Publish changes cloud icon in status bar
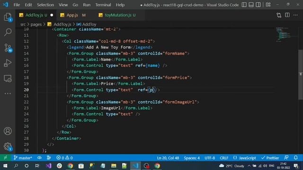Viewport: 303px width, 170px height. click(x=39, y=158)
